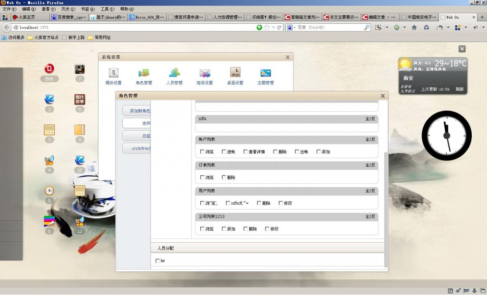Select 老师 role
487x295 pixels.
tap(136, 123)
